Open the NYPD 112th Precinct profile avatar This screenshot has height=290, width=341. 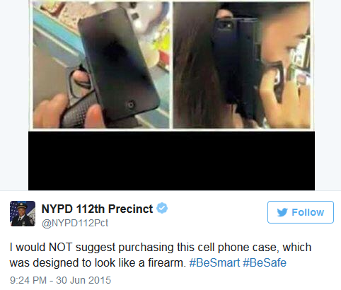(x=23, y=214)
